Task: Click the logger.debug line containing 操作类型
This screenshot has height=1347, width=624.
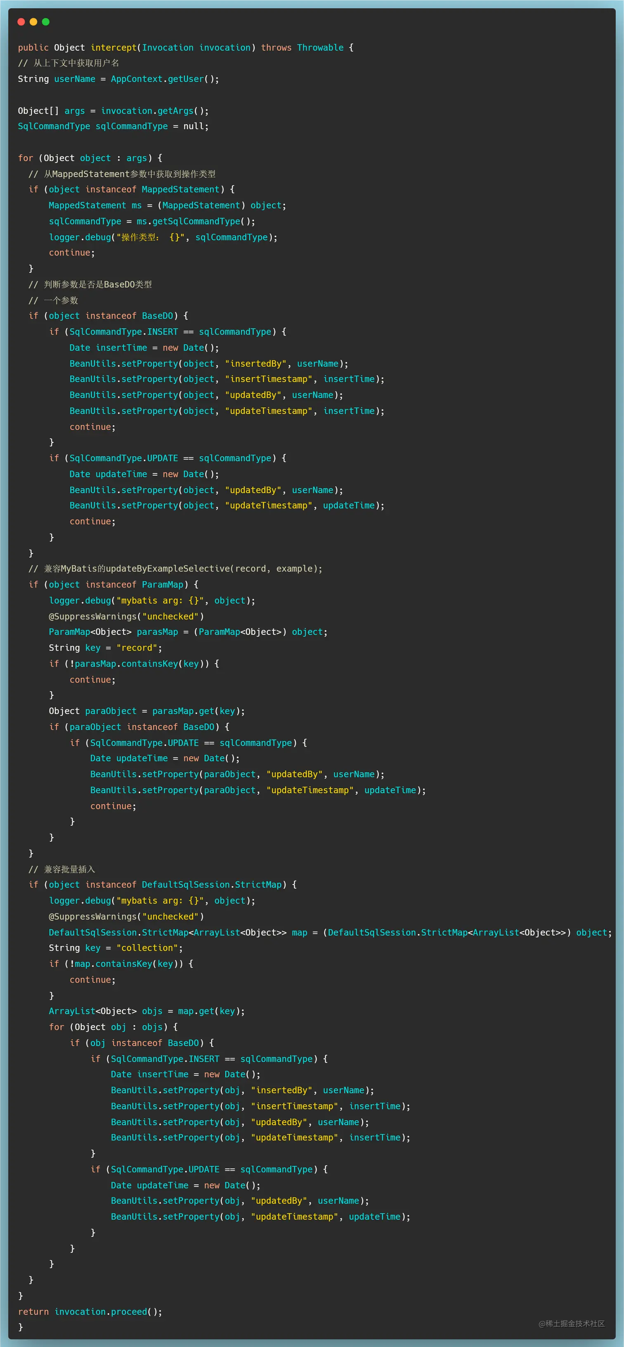Action: click(163, 237)
